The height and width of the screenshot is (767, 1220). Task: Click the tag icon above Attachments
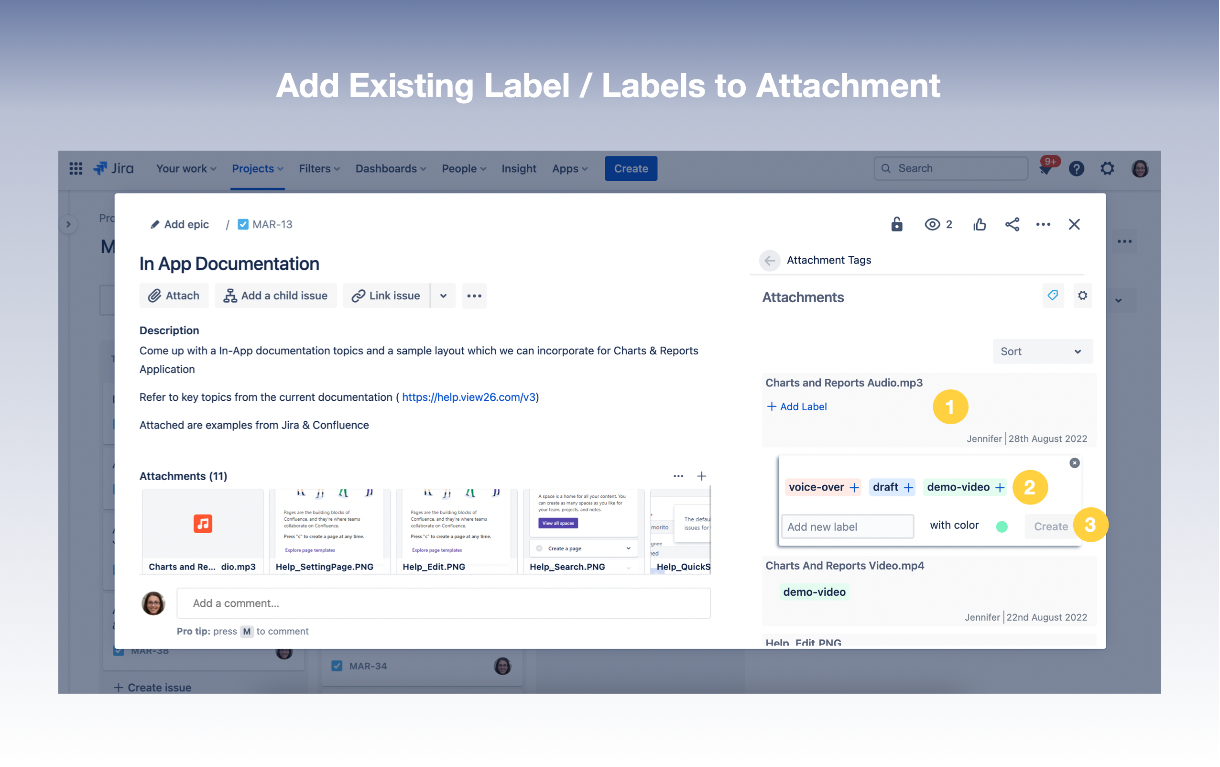coord(1053,296)
